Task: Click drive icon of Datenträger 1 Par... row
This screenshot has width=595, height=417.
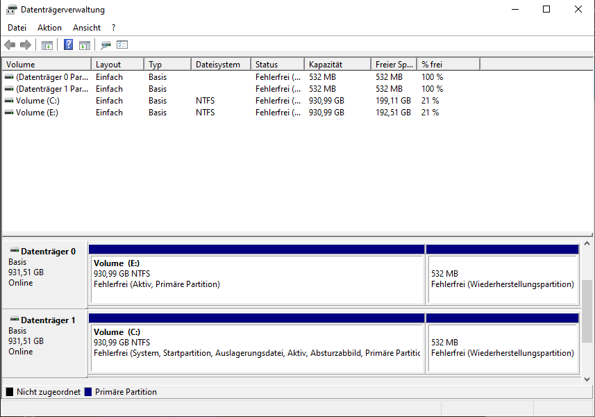Action: tap(9, 89)
